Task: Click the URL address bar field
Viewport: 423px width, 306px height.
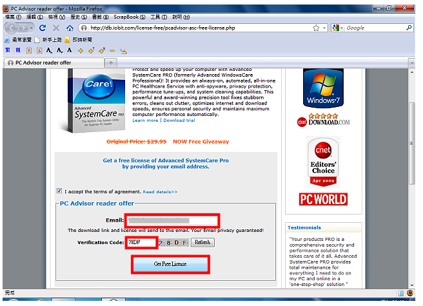Action: (200, 28)
